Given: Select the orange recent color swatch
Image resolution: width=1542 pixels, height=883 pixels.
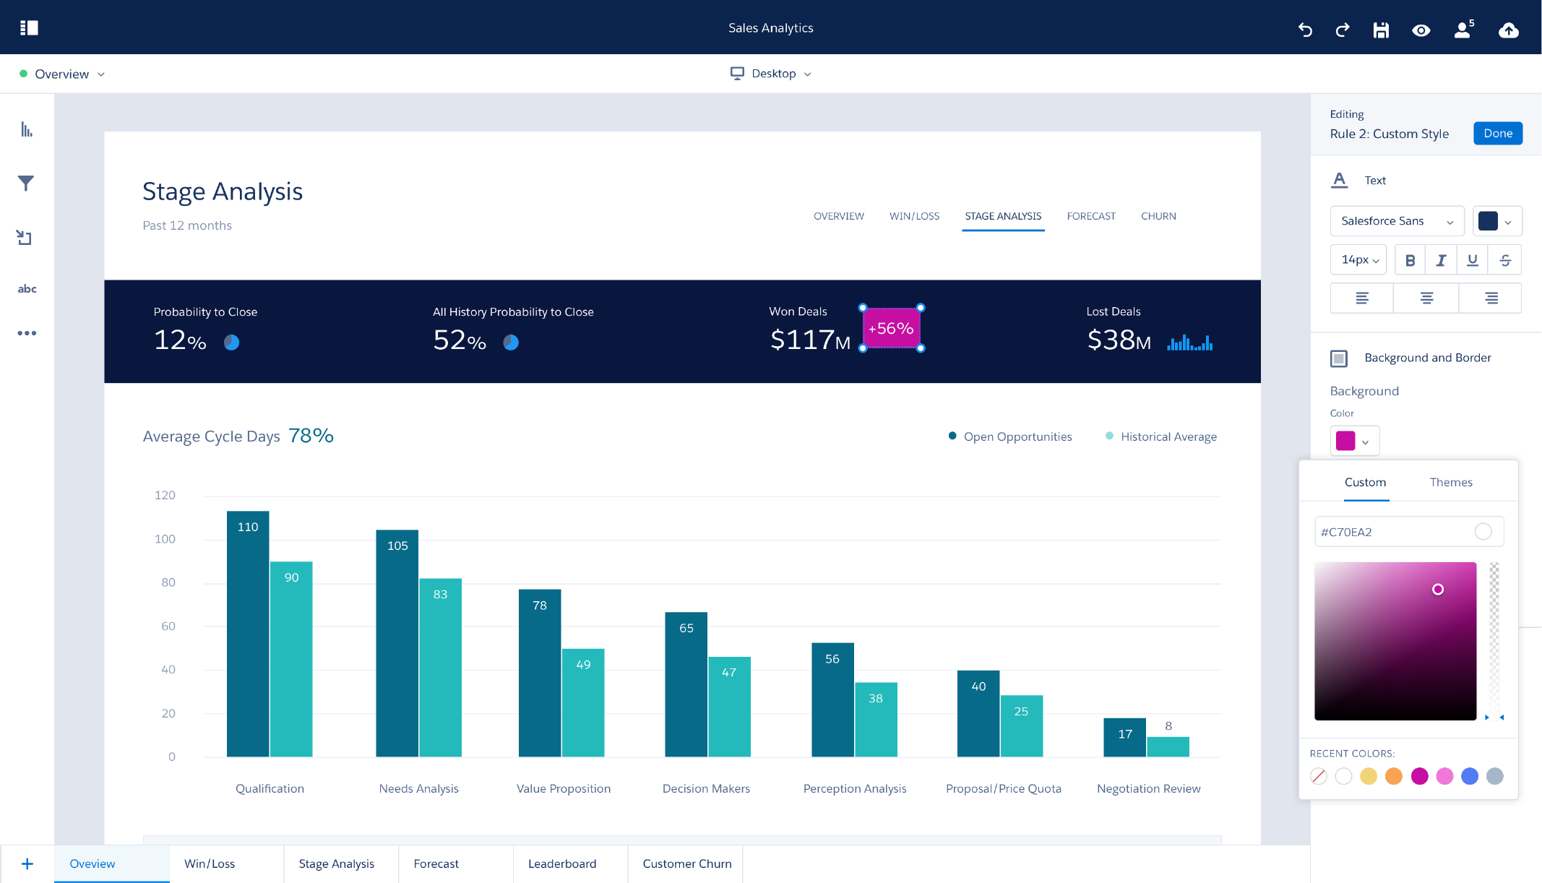Looking at the screenshot, I should pyautogui.click(x=1394, y=776).
